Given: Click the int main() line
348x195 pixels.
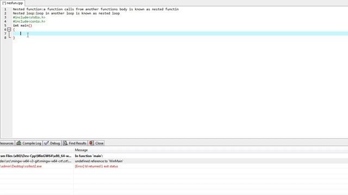Looking at the screenshot, I should tap(22, 25).
